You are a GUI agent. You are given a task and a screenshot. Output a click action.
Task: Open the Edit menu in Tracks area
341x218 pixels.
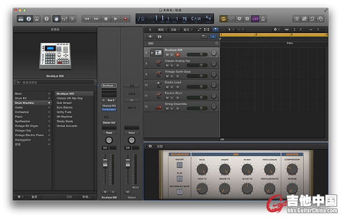[162, 30]
